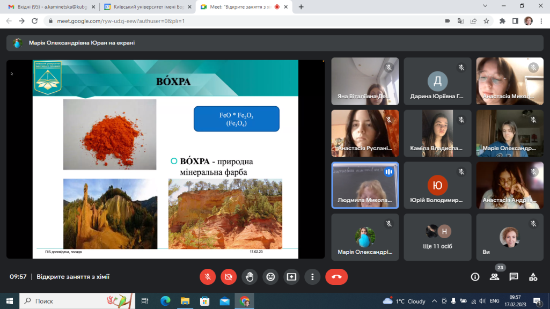
Task: View site information lock icon
Action: pos(50,21)
